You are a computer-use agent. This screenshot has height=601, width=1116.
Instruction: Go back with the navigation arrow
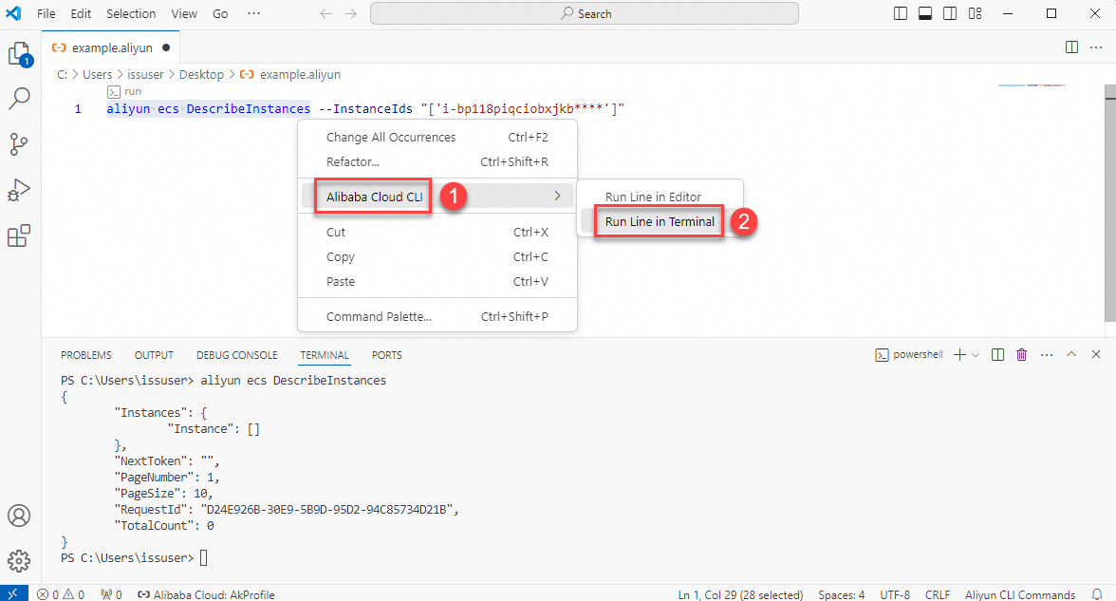[x=326, y=13]
